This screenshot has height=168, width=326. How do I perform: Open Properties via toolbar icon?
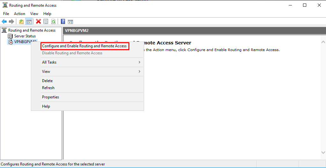[46, 21]
